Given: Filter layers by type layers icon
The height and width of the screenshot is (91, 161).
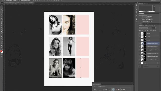Looking at the screenshot, I should (x=150, y=26).
